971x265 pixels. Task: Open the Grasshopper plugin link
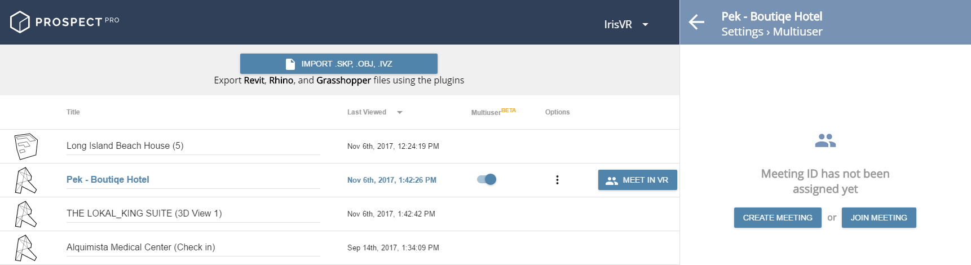click(343, 80)
